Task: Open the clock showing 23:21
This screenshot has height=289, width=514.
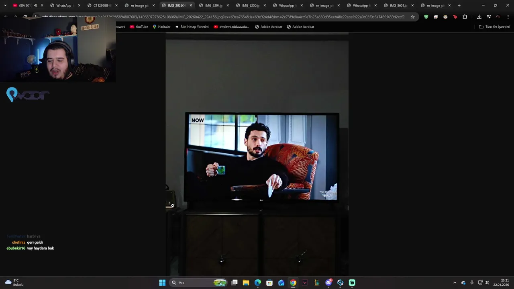Action: (x=501, y=283)
